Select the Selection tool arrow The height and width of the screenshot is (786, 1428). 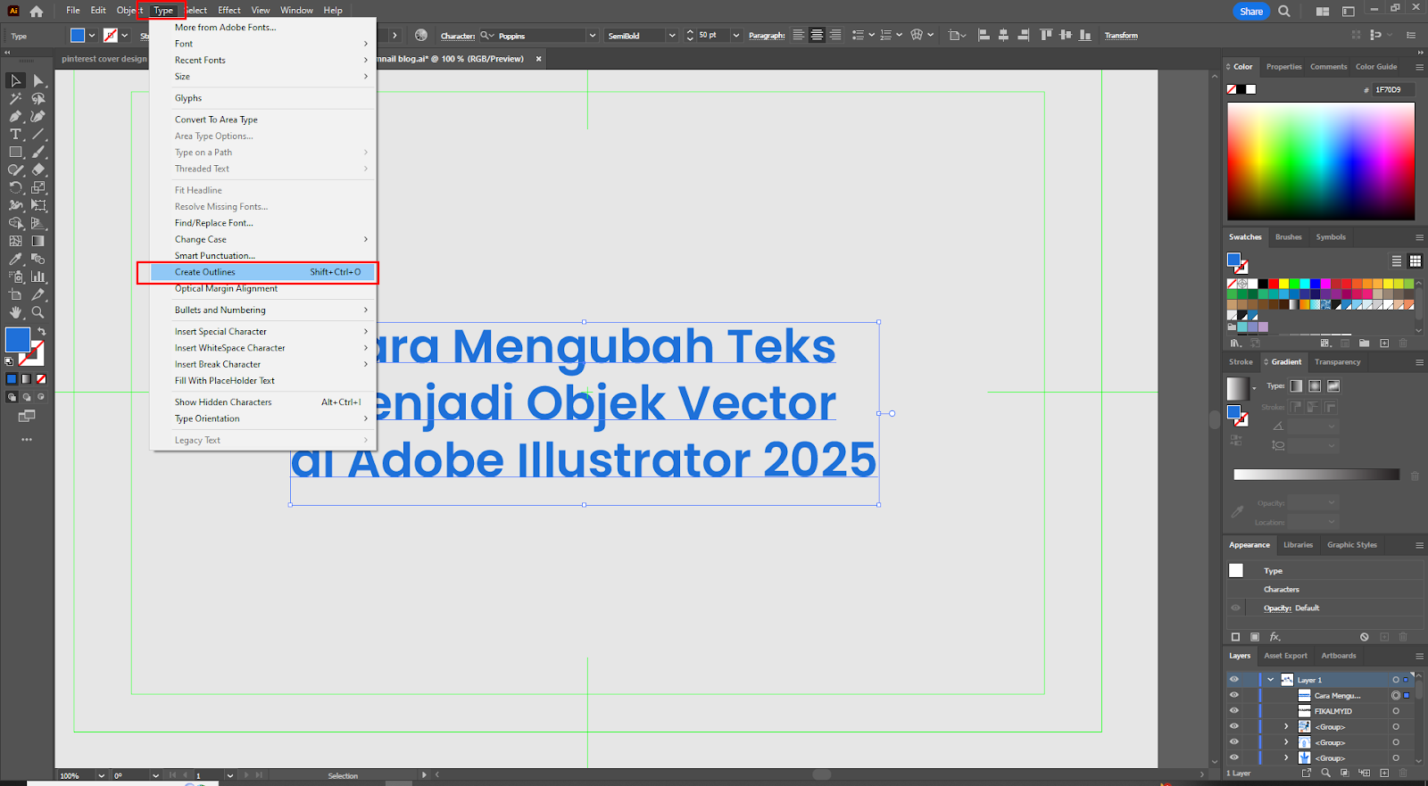15,80
